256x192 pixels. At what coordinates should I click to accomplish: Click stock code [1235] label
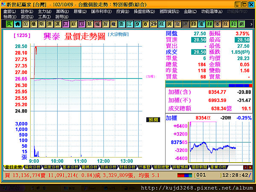[22, 35]
